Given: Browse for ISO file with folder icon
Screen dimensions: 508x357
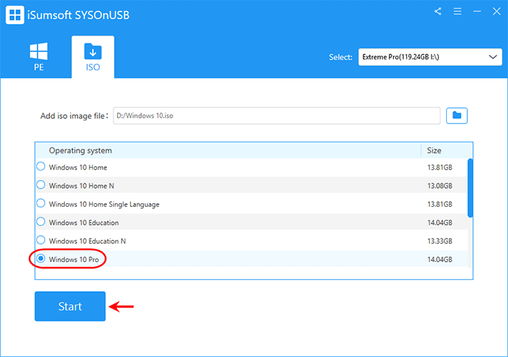Looking at the screenshot, I should click(x=456, y=115).
